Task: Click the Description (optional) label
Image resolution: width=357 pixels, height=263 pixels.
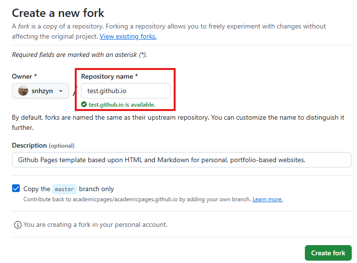Action: click(x=43, y=145)
